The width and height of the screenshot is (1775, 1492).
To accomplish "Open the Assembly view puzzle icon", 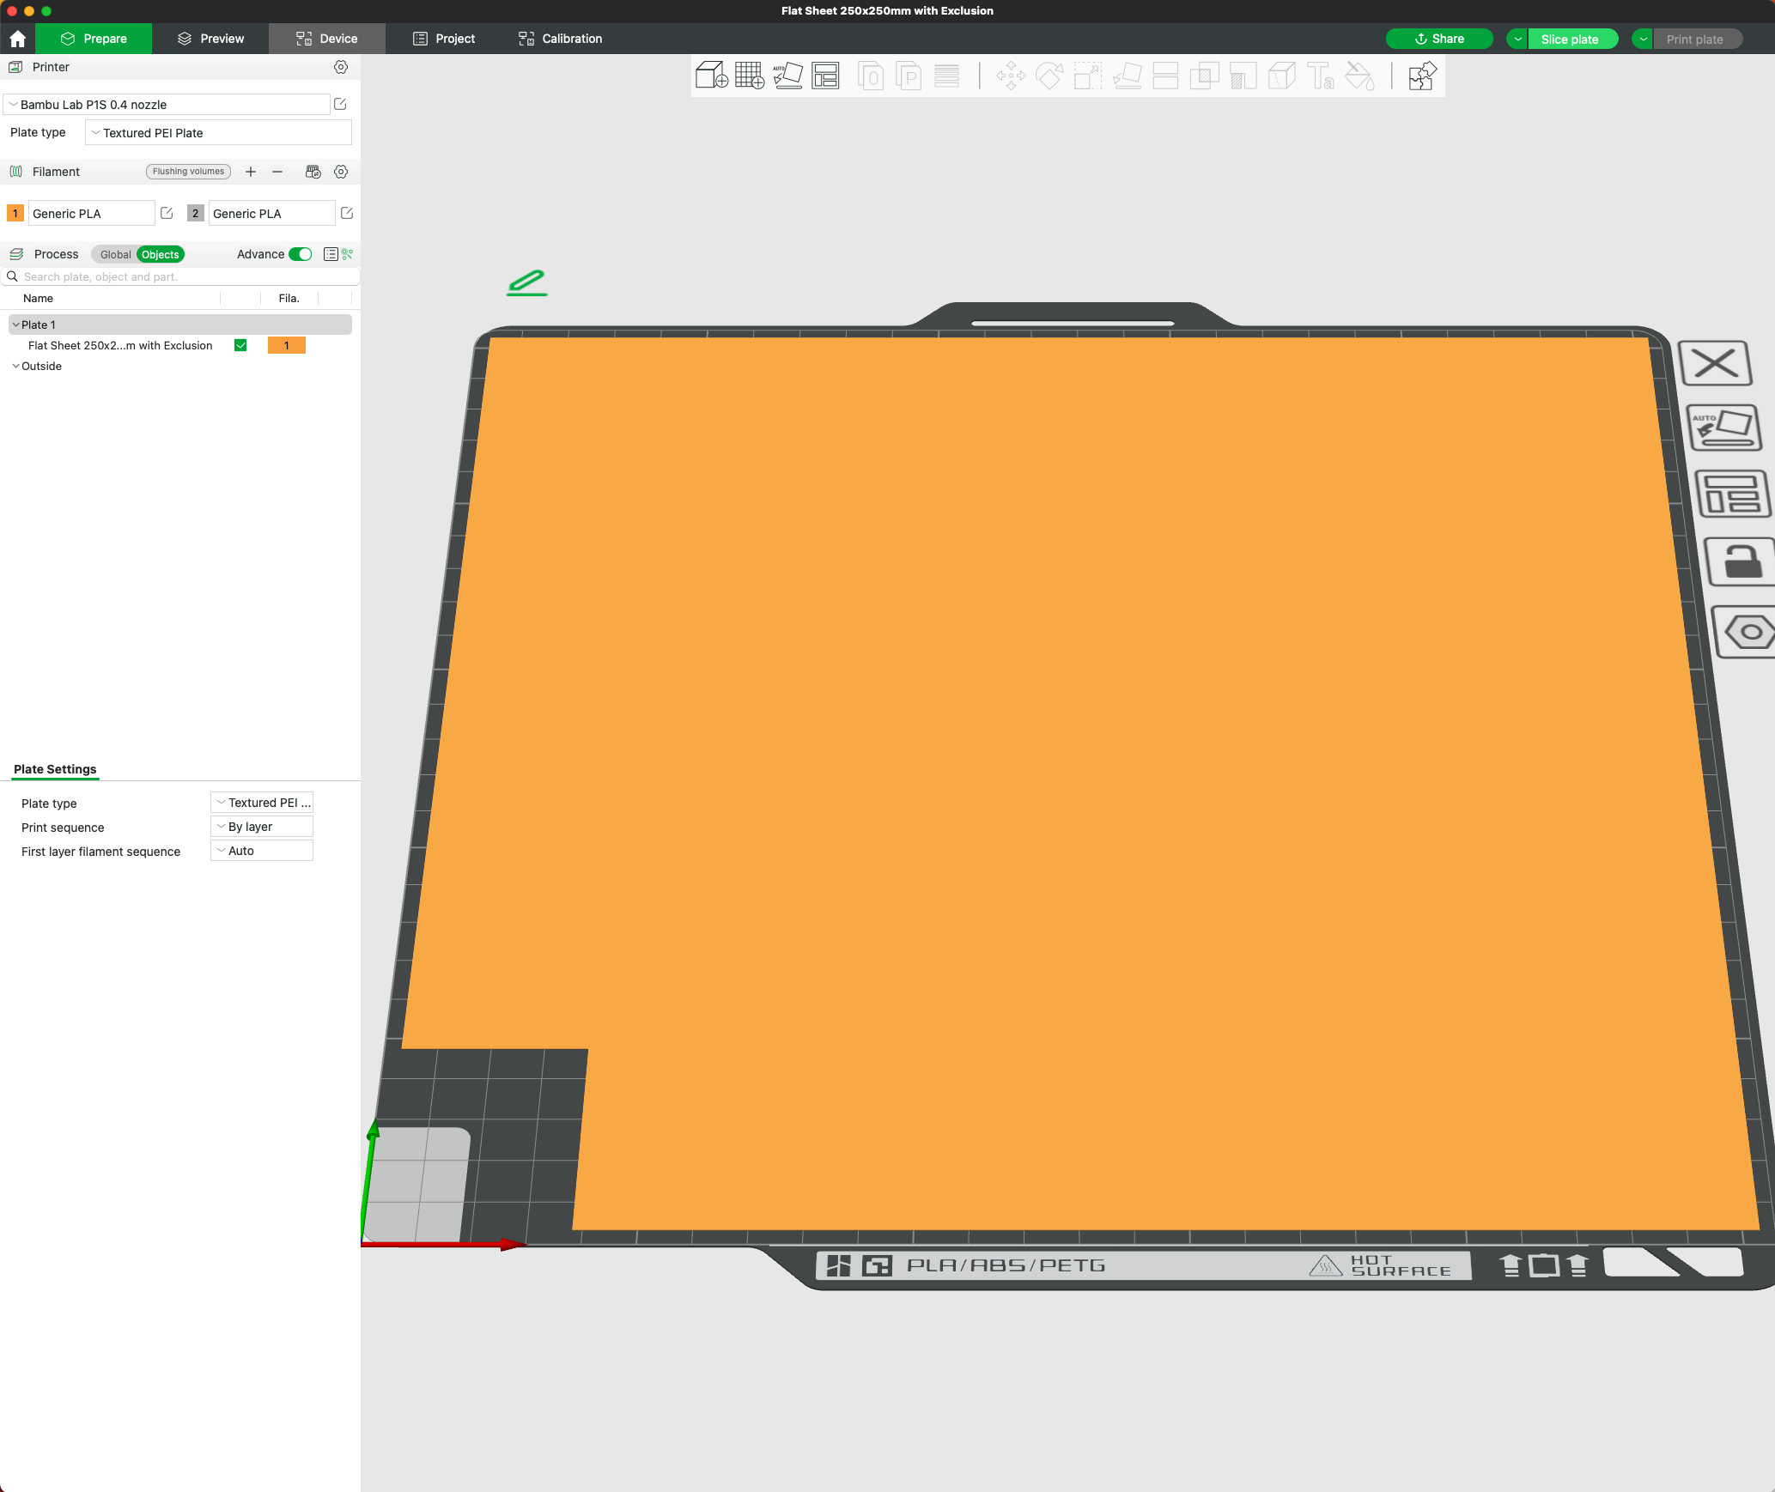I will click(1421, 76).
